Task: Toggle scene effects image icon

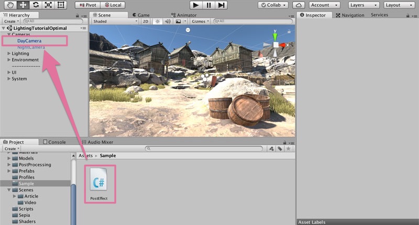Action: [178, 22]
